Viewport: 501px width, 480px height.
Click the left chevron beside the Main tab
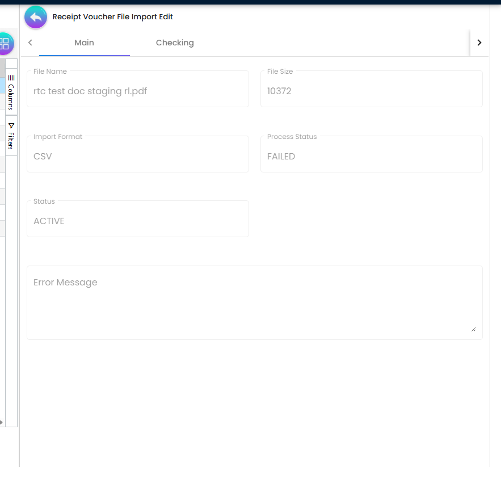point(30,43)
